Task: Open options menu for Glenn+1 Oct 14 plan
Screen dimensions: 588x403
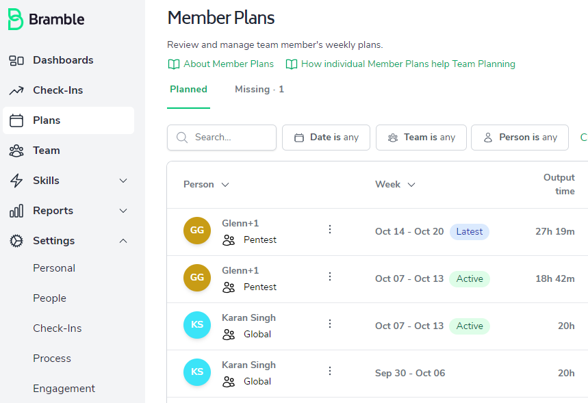Action: tap(330, 230)
